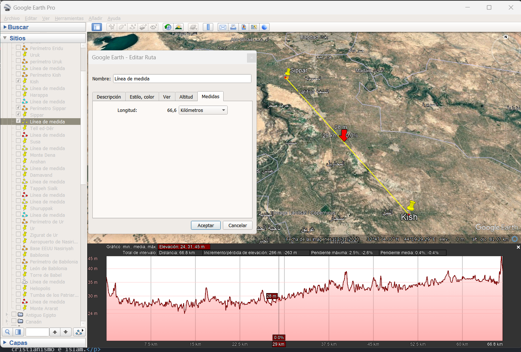Check the Tell ed-Dēr checkbox
521x352 pixels.
pos(18,127)
